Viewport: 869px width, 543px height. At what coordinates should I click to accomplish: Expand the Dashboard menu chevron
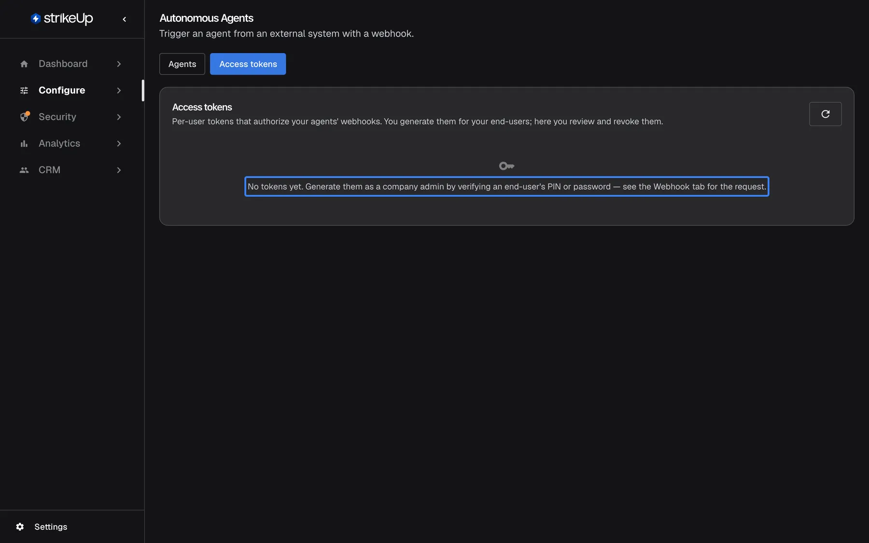click(119, 64)
